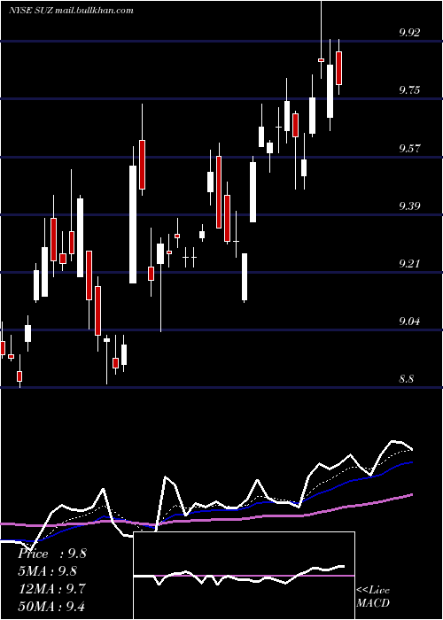
Task: Click the '50MA : 9.4' readout
Action: (x=51, y=606)
